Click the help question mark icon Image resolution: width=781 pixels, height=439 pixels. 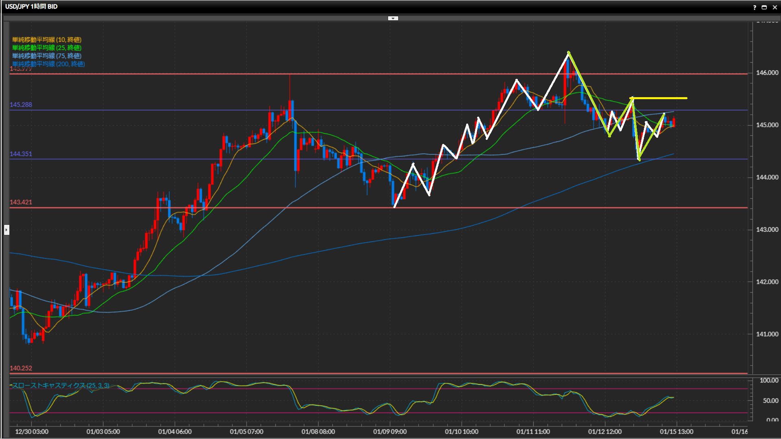point(755,7)
